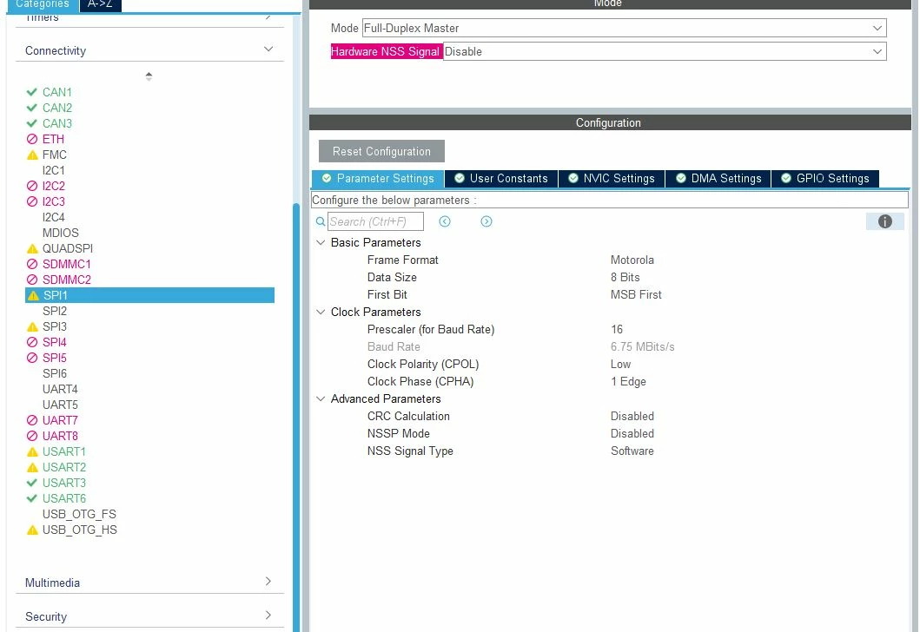The image size is (920, 632).
Task: Switch to the A->Z sorting tab
Action: [x=100, y=4]
